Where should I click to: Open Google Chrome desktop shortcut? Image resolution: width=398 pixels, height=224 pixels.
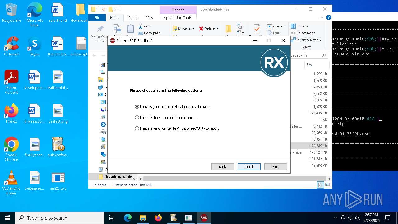point(12,149)
